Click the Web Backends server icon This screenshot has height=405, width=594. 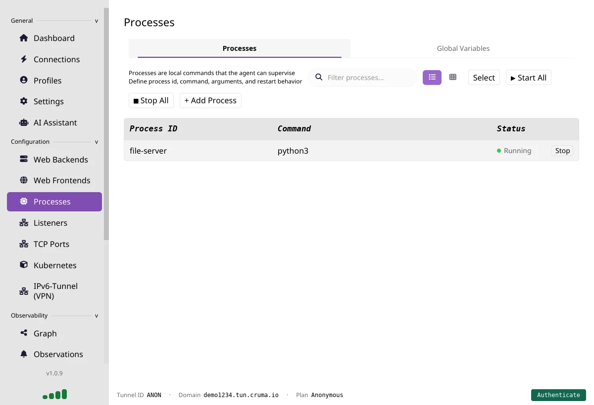(x=24, y=160)
